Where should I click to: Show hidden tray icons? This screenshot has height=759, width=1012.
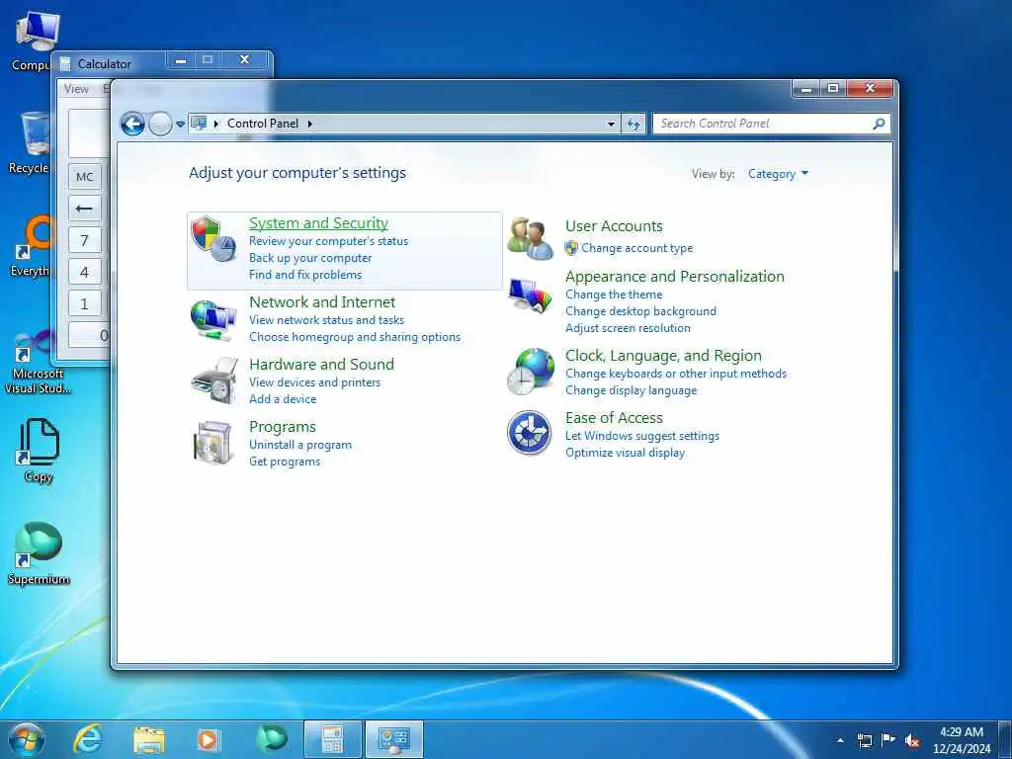point(840,740)
